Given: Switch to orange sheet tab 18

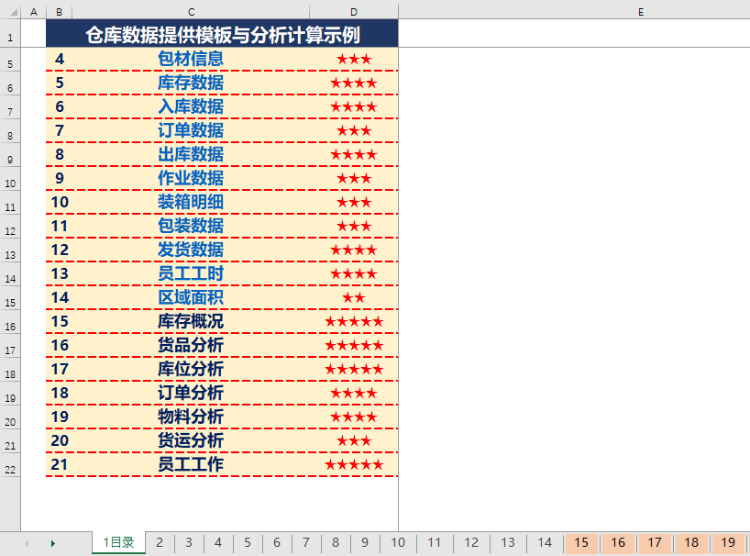Looking at the screenshot, I should [x=691, y=542].
